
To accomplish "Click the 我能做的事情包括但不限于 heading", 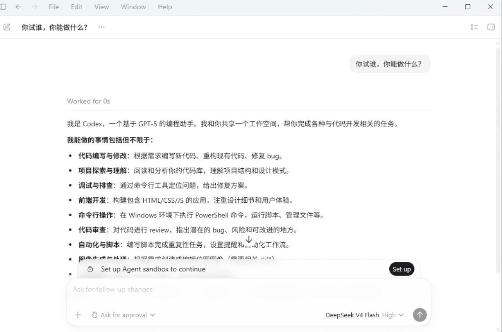I will click(110, 140).
